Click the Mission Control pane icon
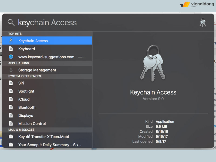The height and width of the screenshot is (162, 216). [11, 123]
